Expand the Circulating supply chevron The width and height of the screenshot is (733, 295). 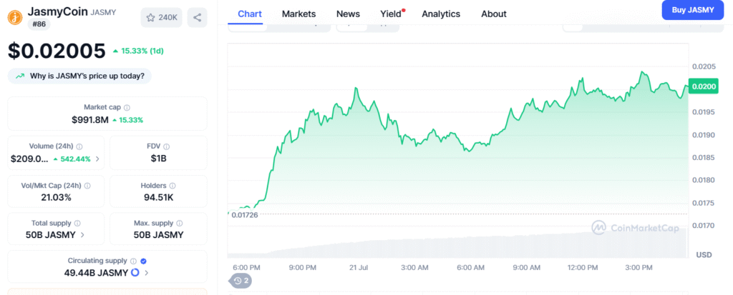tap(146, 273)
